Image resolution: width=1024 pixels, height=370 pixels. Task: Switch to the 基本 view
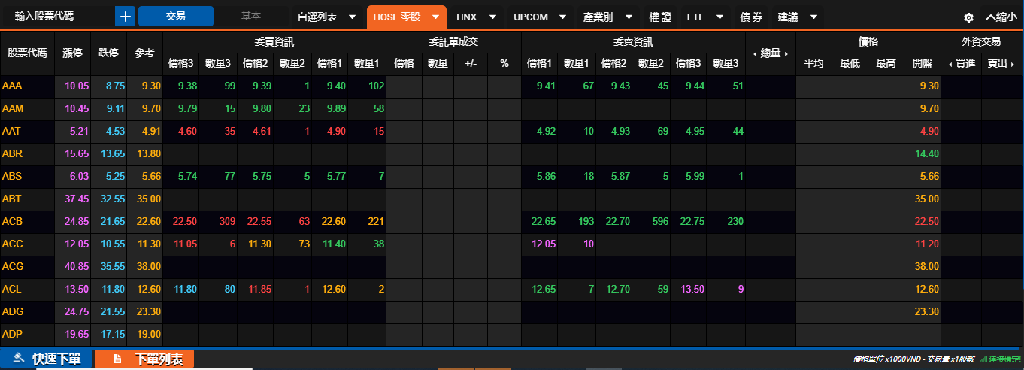click(252, 17)
